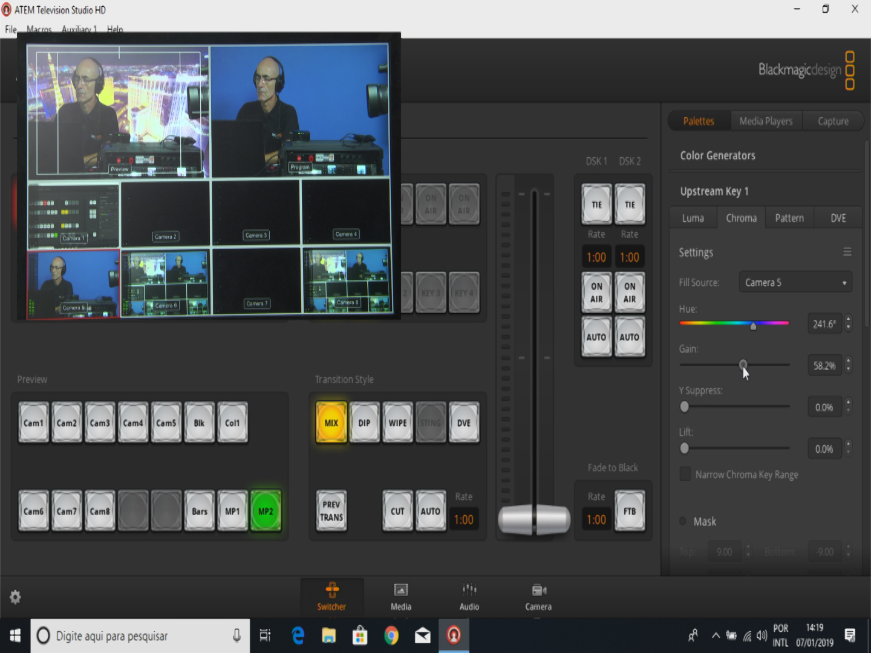Screen dimensions: 871x653
Task: Open Microsoft Store from the taskbar
Action: pyautogui.click(x=360, y=635)
